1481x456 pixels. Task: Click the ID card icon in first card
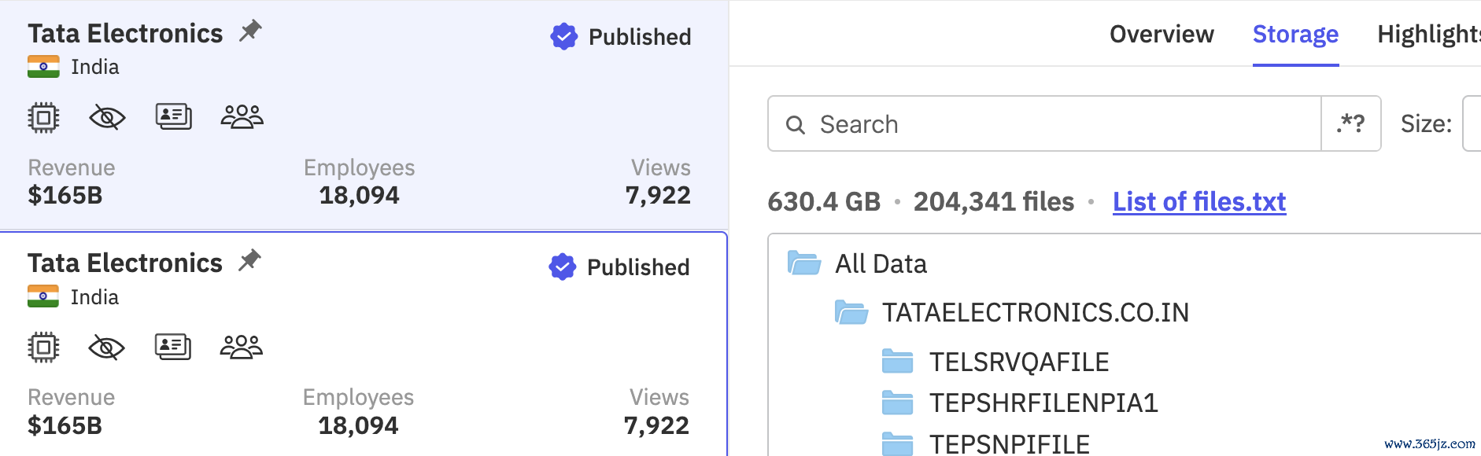pyautogui.click(x=174, y=116)
